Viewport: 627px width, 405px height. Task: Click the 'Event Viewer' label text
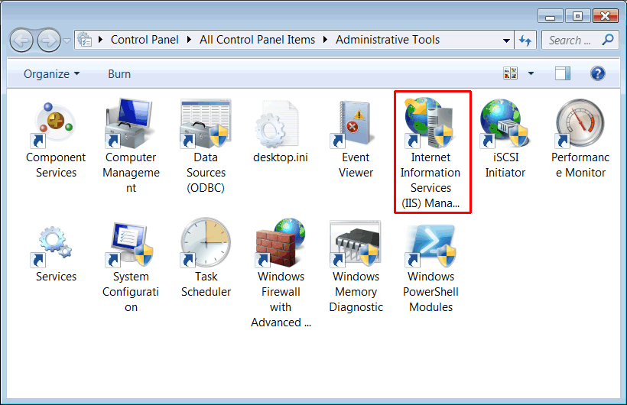tap(356, 165)
